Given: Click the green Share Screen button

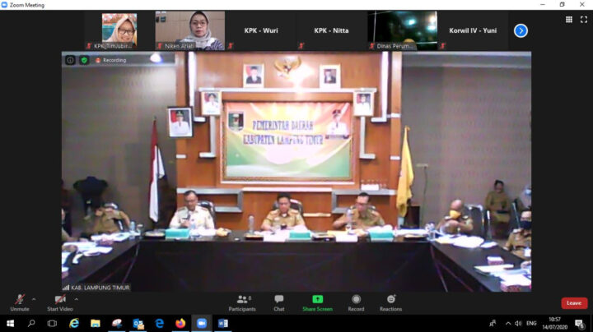Looking at the screenshot, I should pos(317,301).
